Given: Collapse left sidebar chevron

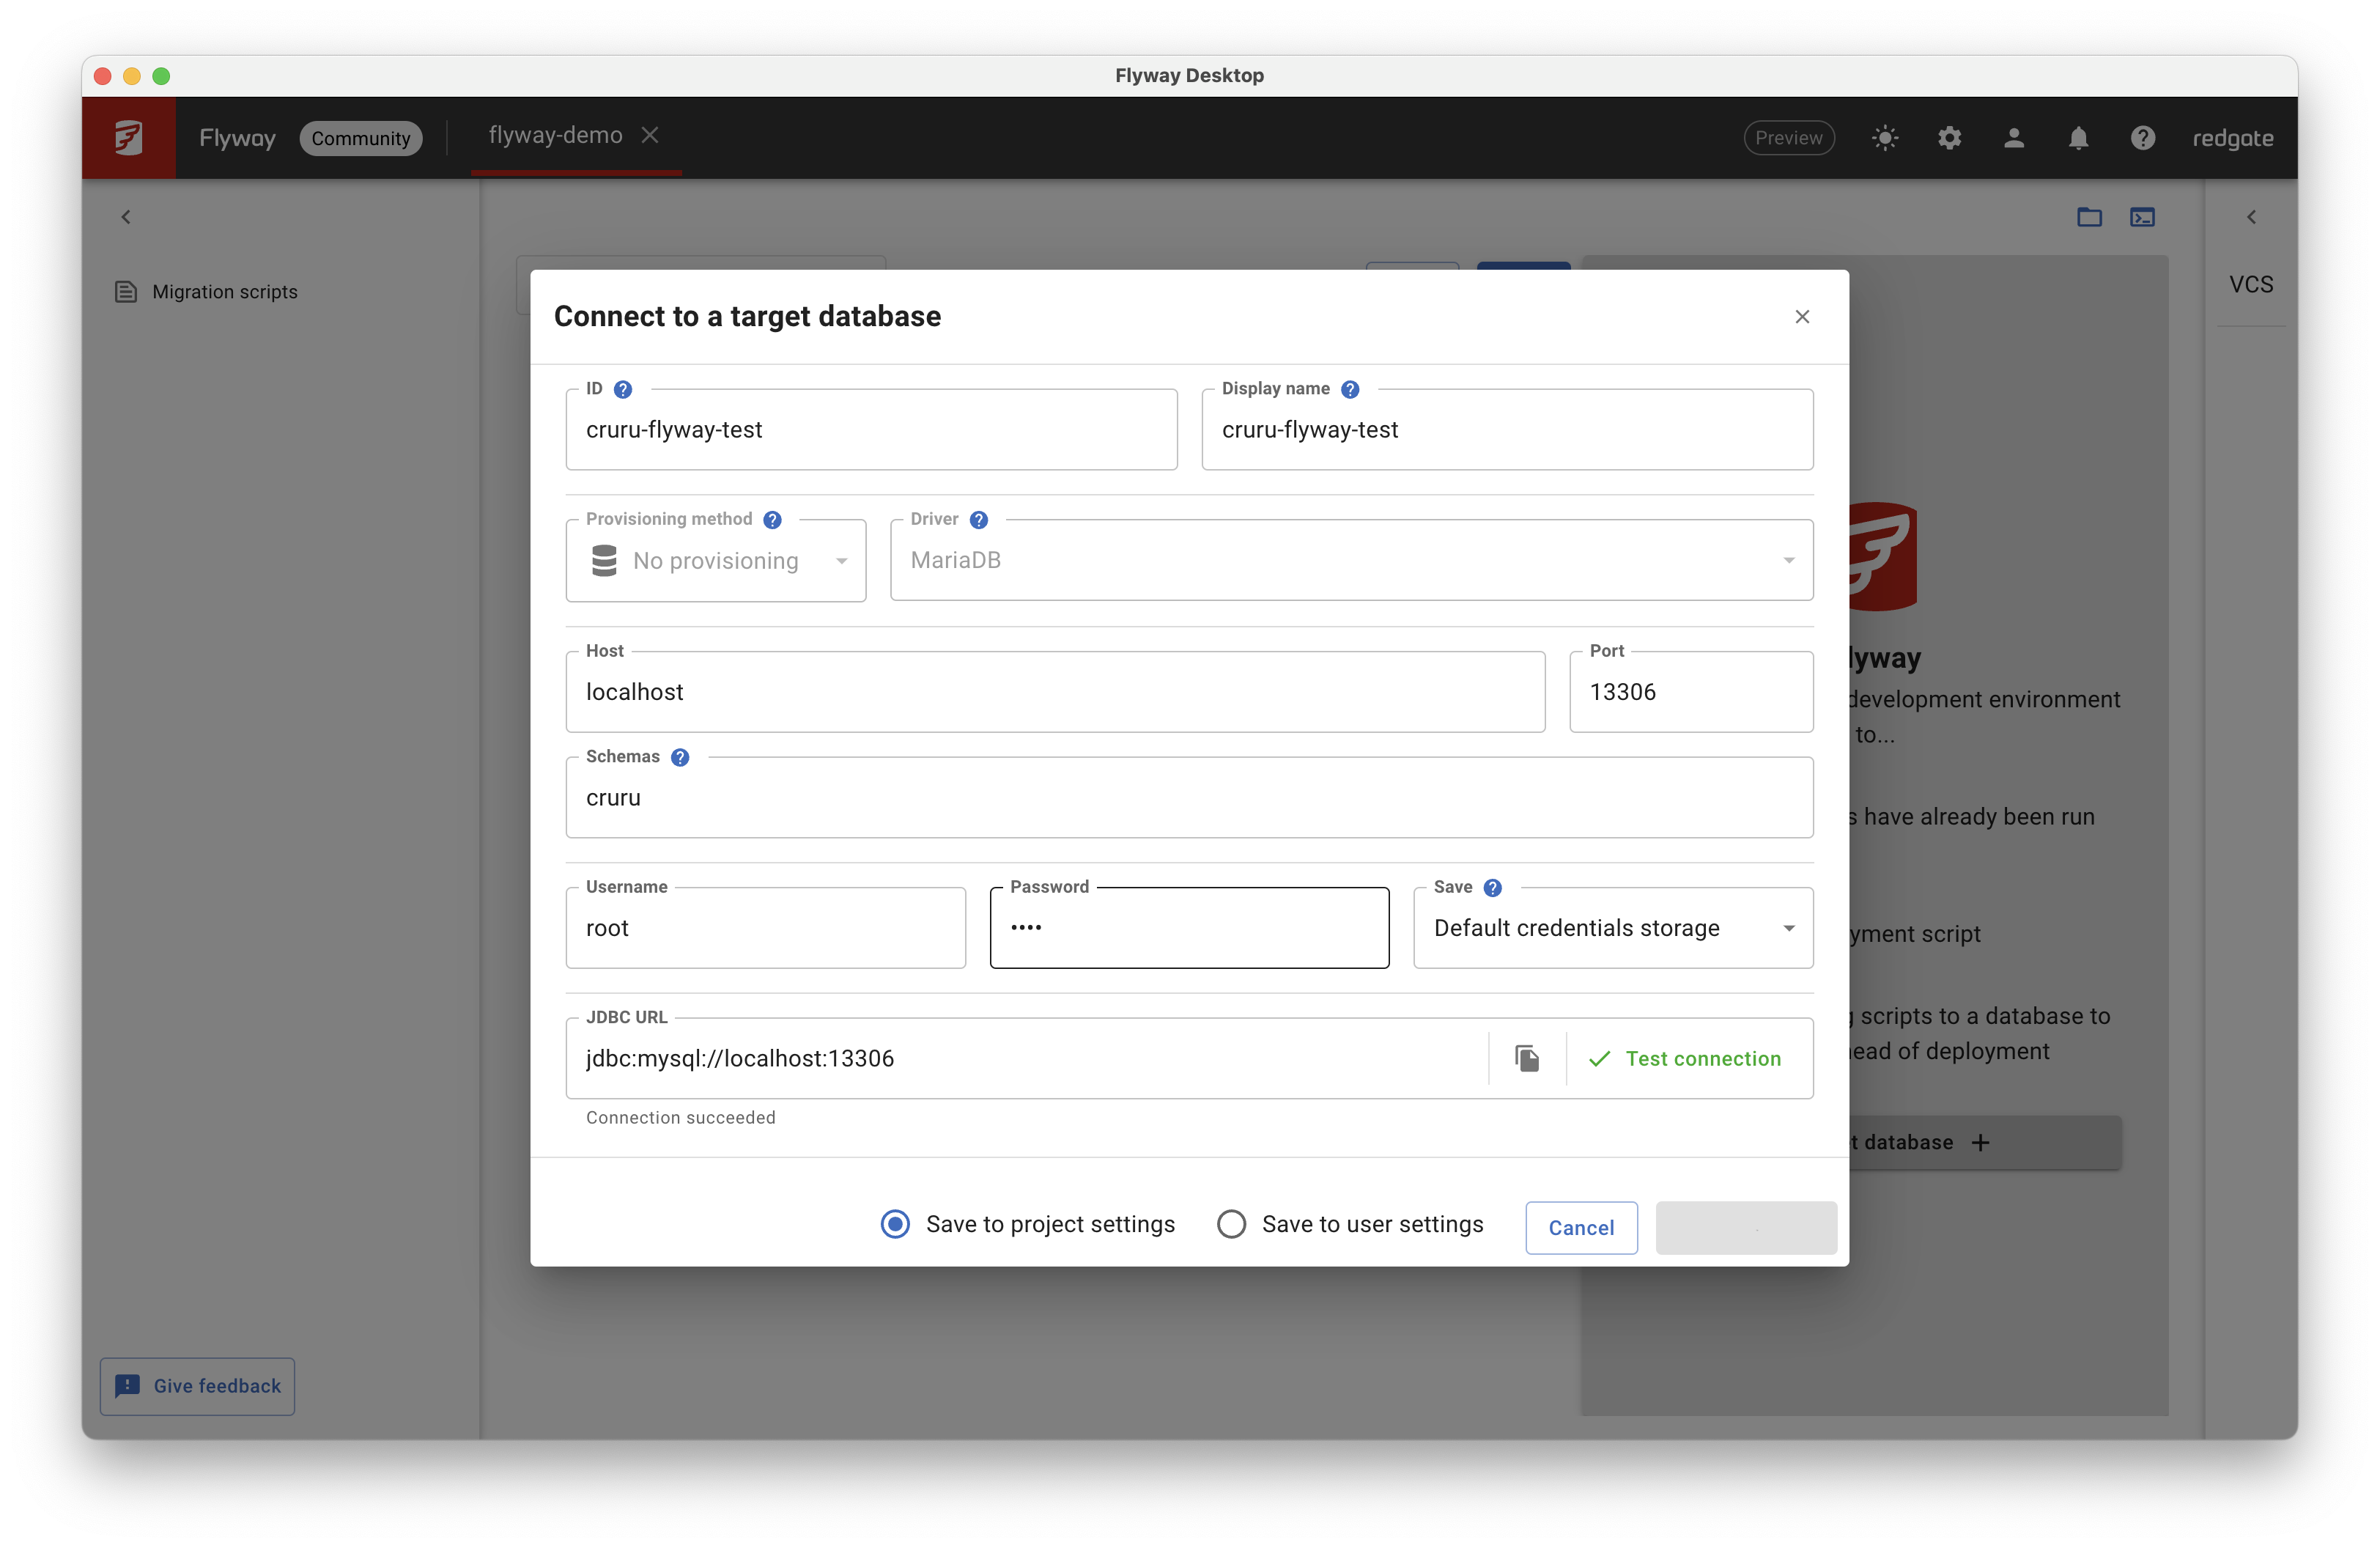Looking at the screenshot, I should pos(126,217).
